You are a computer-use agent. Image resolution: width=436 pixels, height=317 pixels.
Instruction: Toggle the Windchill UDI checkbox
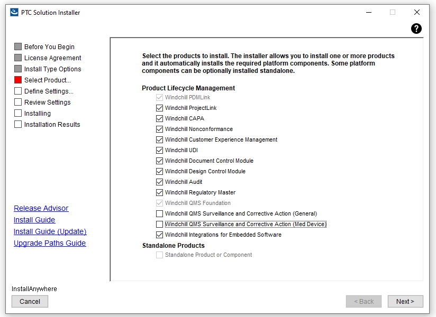pos(160,151)
